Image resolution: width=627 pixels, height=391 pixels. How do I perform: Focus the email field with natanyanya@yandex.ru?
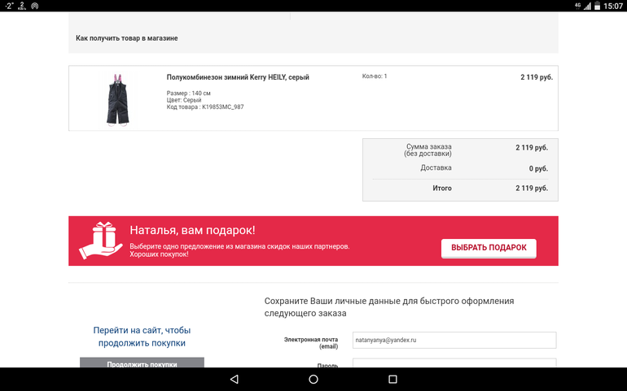(454, 340)
